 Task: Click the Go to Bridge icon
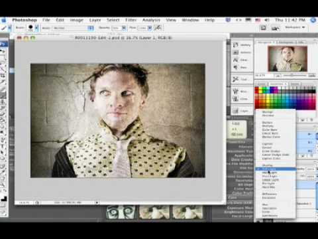click(x=275, y=28)
